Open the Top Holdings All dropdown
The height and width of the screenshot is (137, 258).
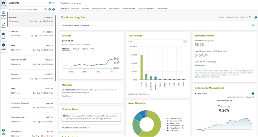(158, 41)
